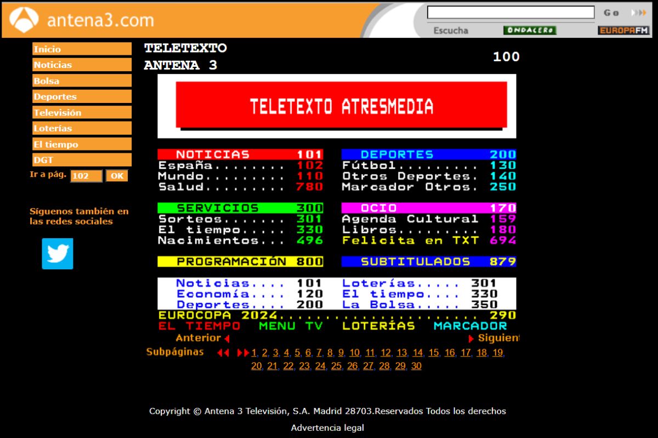Click the SERVICIOS 300 green header

240,208
